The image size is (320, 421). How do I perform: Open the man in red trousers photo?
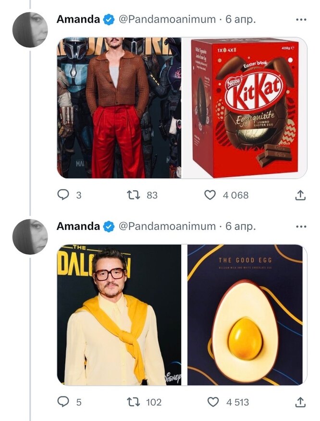coord(119,108)
